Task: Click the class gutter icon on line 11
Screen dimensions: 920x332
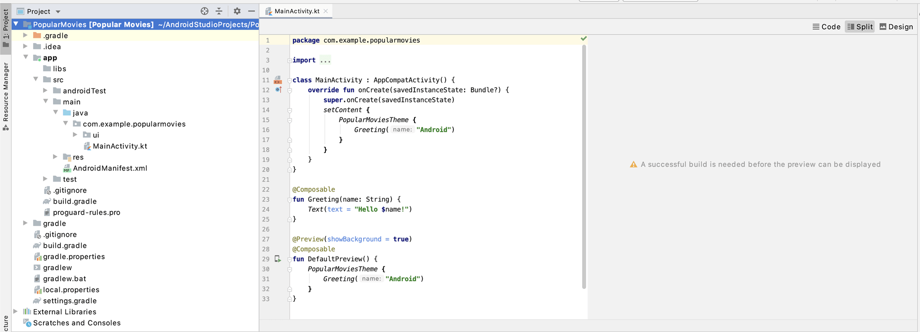Action: [277, 80]
